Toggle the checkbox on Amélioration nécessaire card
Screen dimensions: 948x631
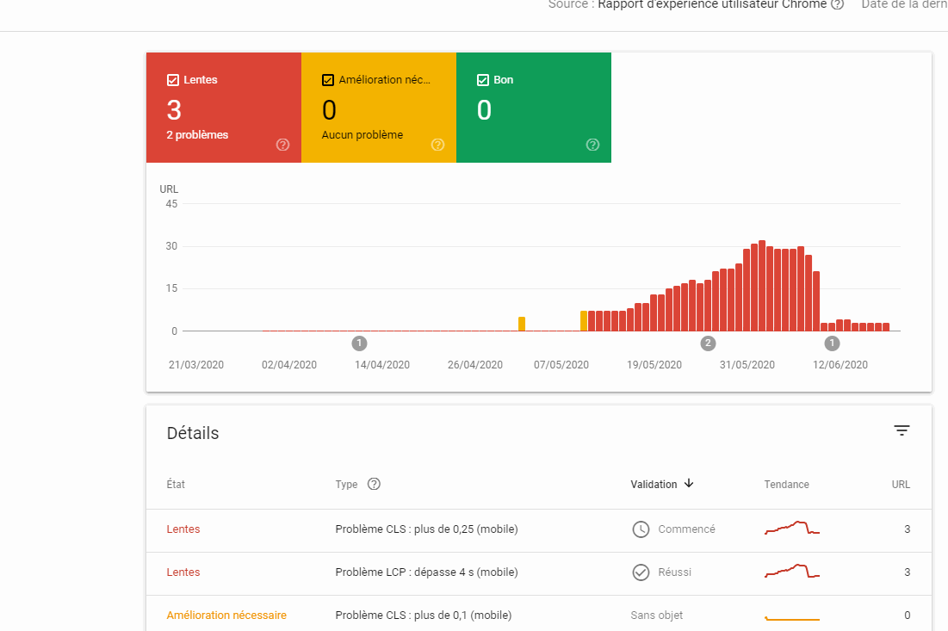pyautogui.click(x=327, y=79)
